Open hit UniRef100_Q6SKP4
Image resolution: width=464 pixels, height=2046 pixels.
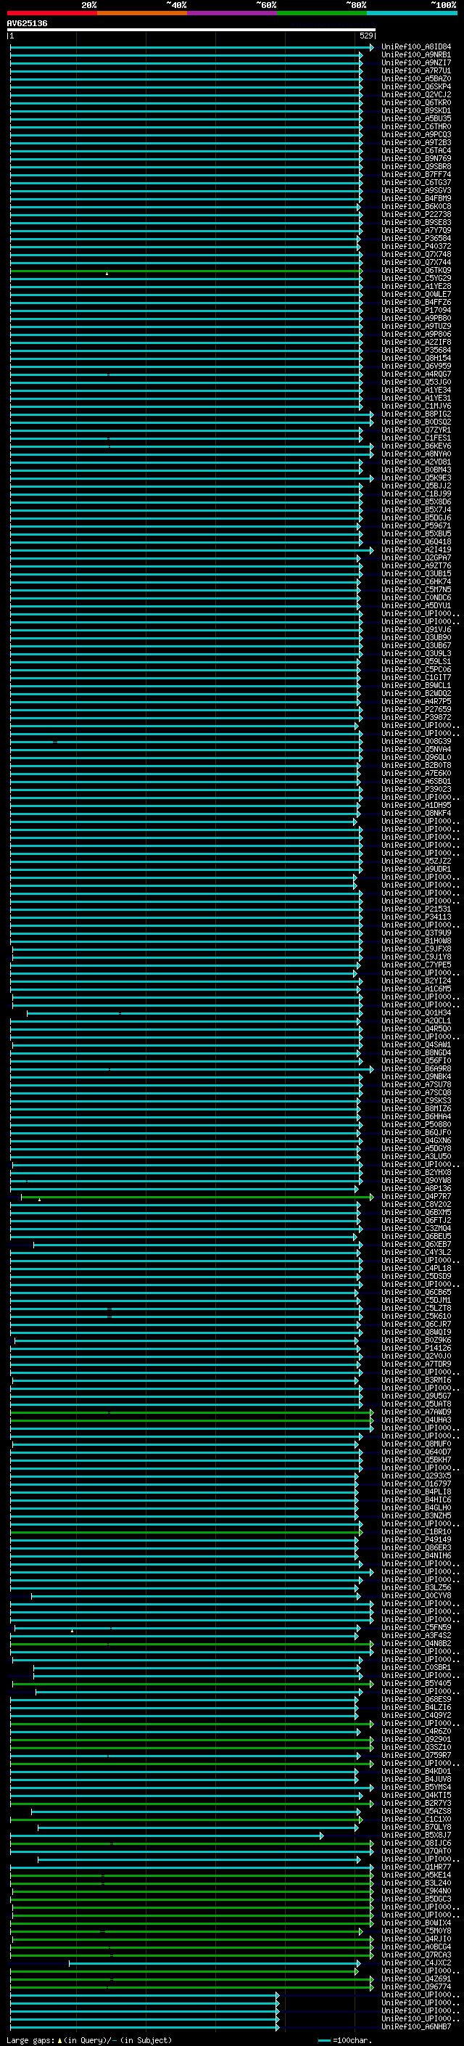tap(415, 86)
